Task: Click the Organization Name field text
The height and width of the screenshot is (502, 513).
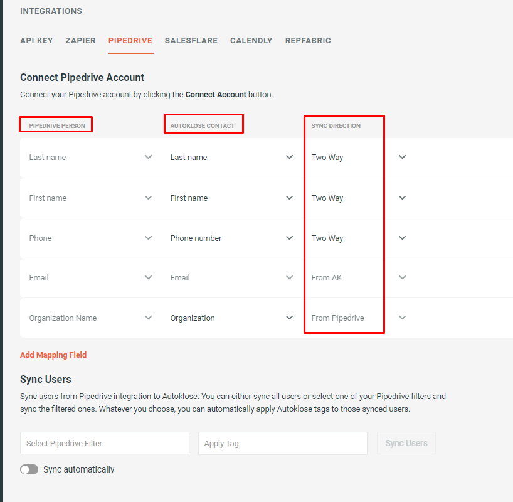Action: point(63,318)
